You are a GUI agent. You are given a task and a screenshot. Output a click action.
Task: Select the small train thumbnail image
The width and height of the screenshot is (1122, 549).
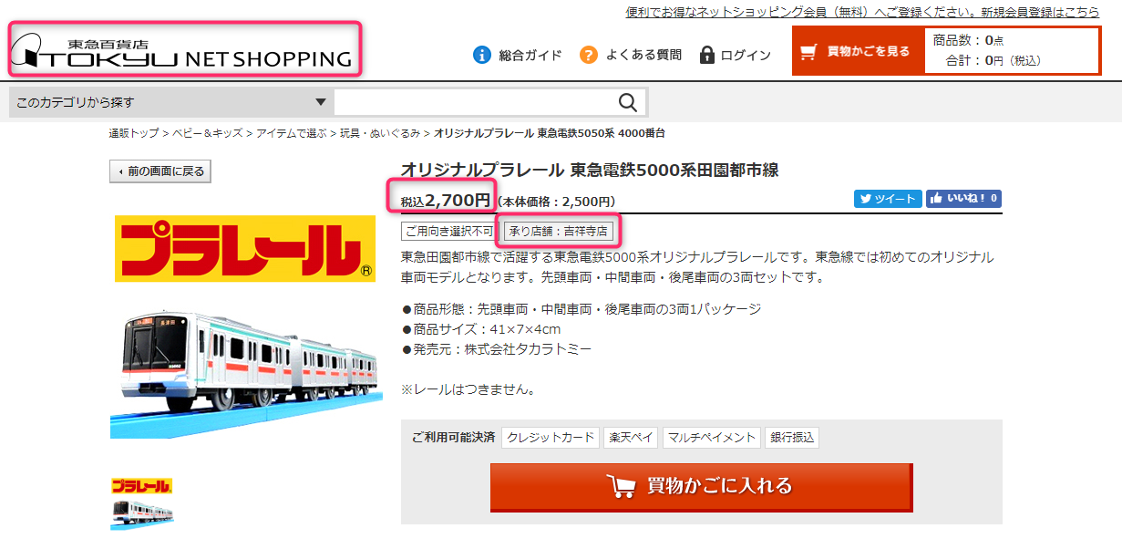(x=142, y=513)
